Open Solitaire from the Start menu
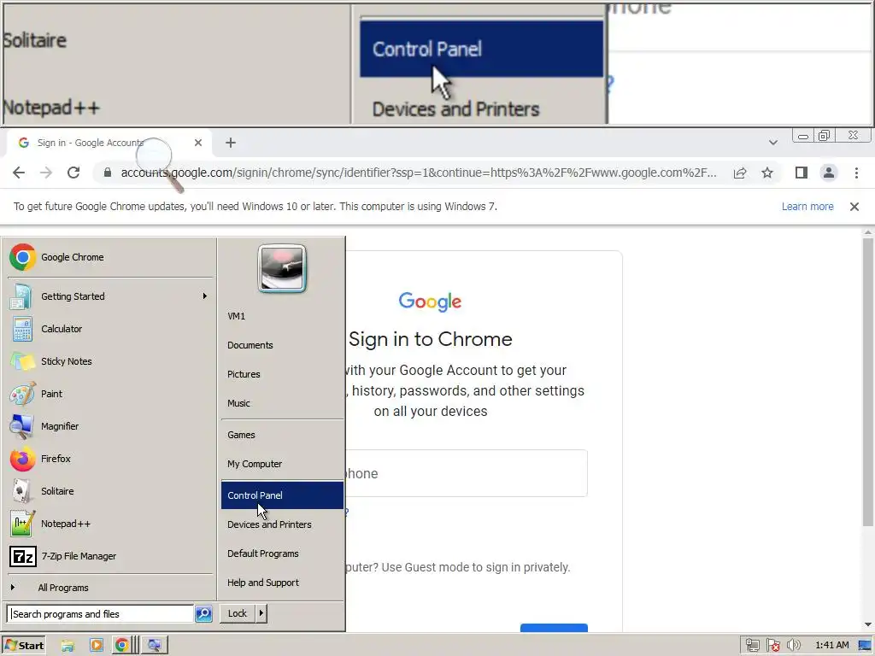Image resolution: width=875 pixels, height=656 pixels. [110, 491]
